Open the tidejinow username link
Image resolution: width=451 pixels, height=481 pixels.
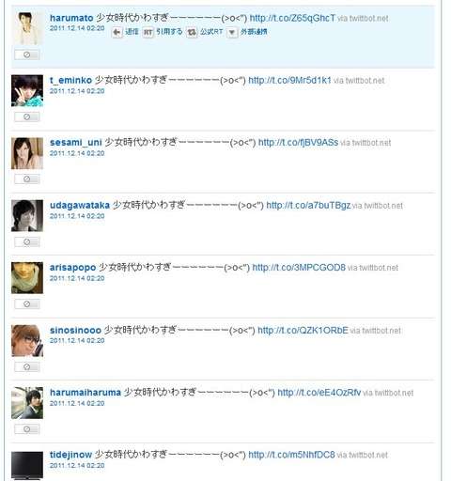[70, 455]
